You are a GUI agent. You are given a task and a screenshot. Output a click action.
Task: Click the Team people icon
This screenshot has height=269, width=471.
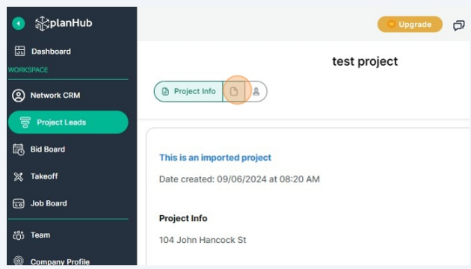tap(19, 235)
